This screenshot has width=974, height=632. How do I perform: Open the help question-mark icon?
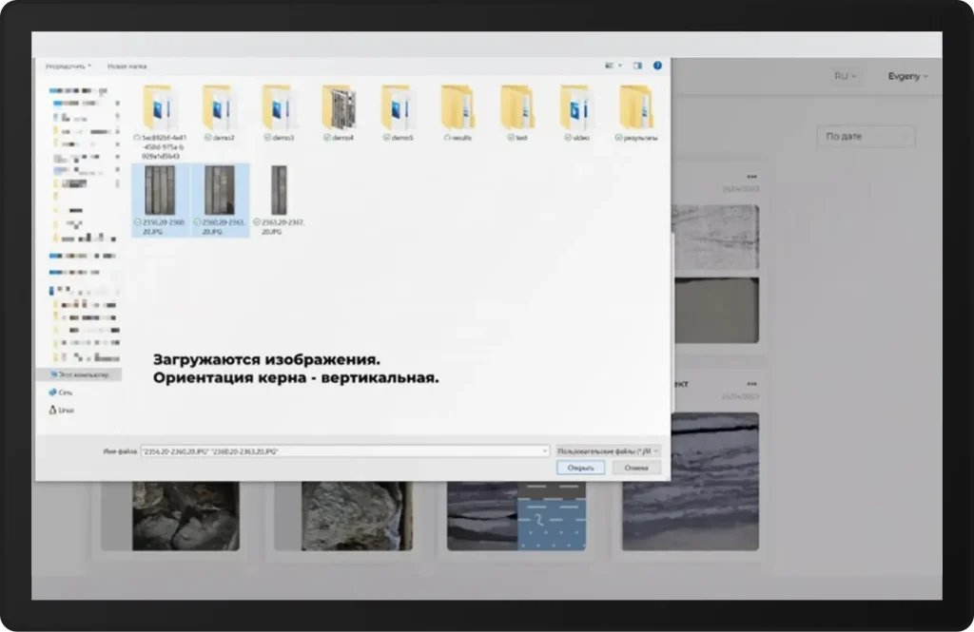coord(656,65)
